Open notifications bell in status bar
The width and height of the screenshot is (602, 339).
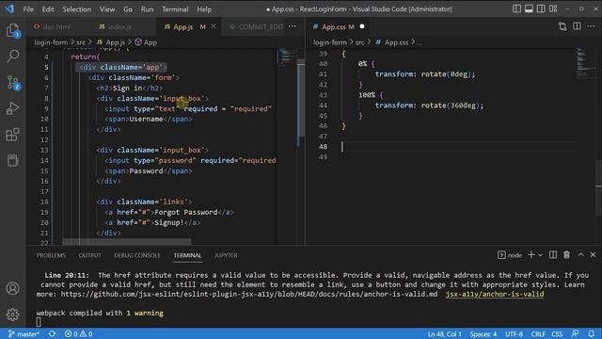click(x=592, y=334)
